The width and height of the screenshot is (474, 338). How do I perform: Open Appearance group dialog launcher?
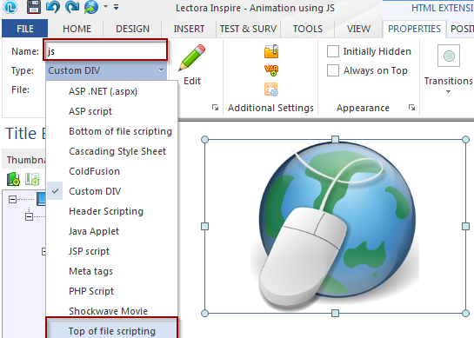tap(411, 108)
